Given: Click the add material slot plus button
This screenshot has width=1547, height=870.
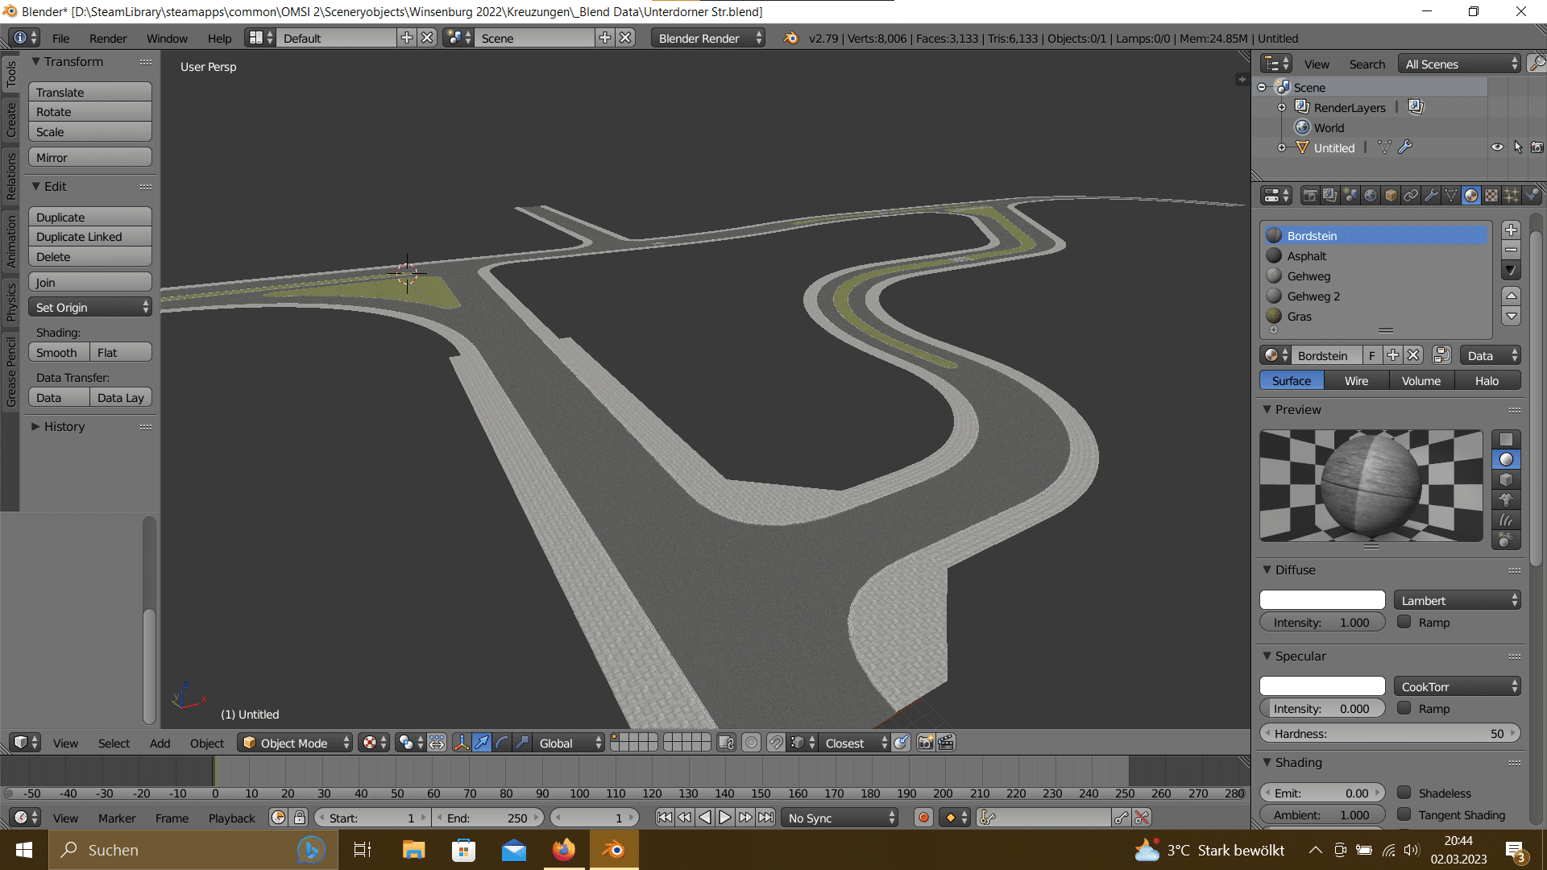Looking at the screenshot, I should [x=1512, y=230].
